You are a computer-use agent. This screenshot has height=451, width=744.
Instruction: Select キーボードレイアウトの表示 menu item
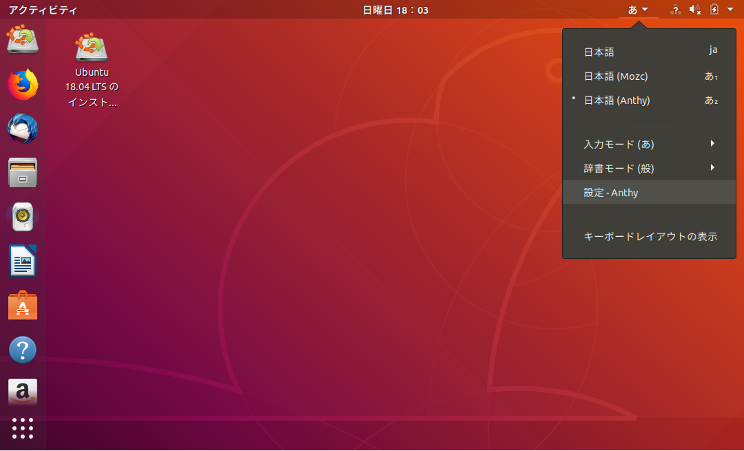point(650,237)
